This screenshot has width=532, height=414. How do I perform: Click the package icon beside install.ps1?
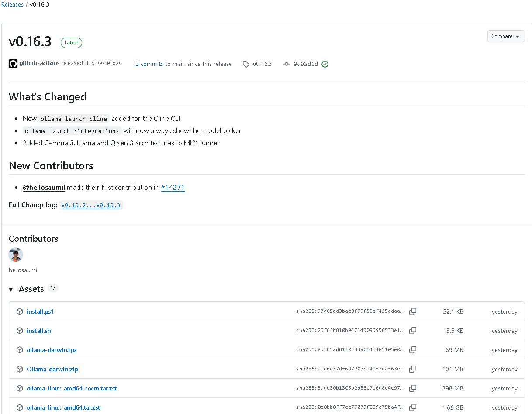click(20, 311)
